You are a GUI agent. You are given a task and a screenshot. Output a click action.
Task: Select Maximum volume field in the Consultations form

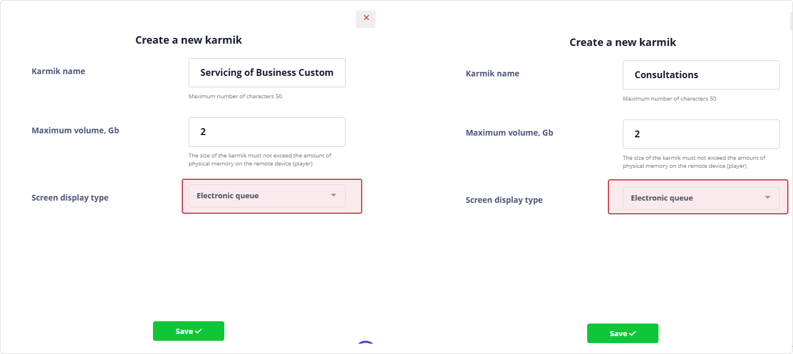[700, 134]
